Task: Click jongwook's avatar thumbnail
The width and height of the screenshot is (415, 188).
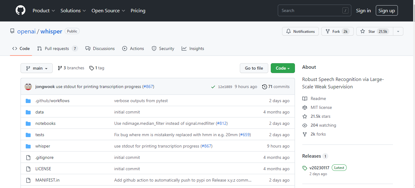Action: (x=28, y=86)
